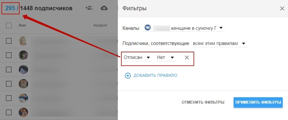288x120 pixels.
Task: Click the cloud download icon
Action: [104, 8]
